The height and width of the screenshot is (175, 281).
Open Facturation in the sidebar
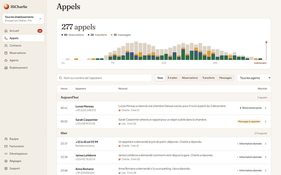tap(23, 146)
